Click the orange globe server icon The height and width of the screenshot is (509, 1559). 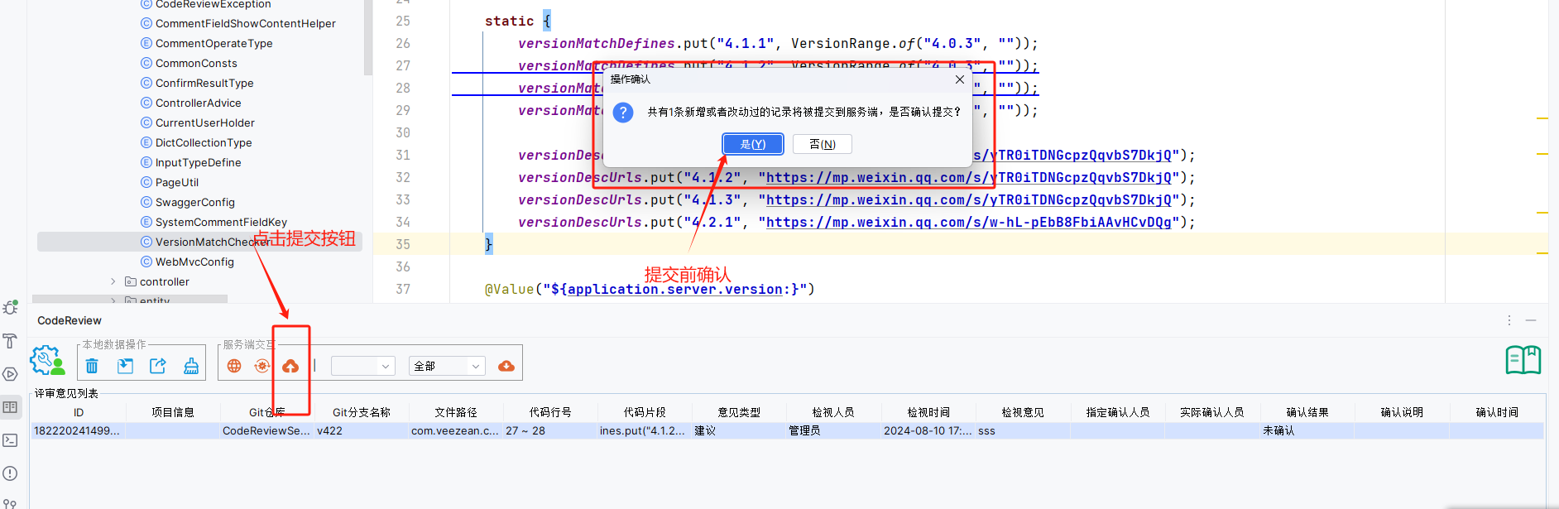234,366
